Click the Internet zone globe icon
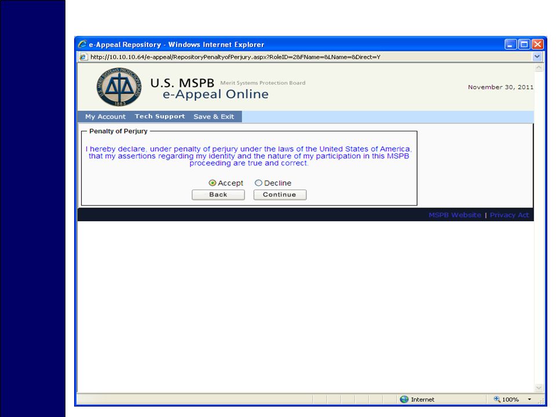This screenshot has height=417, width=556. [404, 399]
